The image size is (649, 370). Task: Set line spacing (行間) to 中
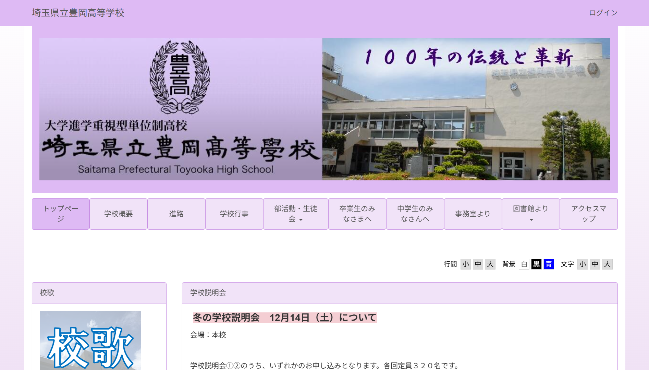(x=478, y=264)
